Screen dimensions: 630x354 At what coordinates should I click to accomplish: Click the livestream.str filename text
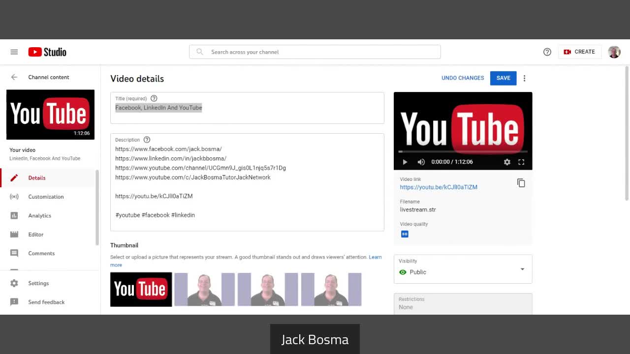tap(418, 209)
